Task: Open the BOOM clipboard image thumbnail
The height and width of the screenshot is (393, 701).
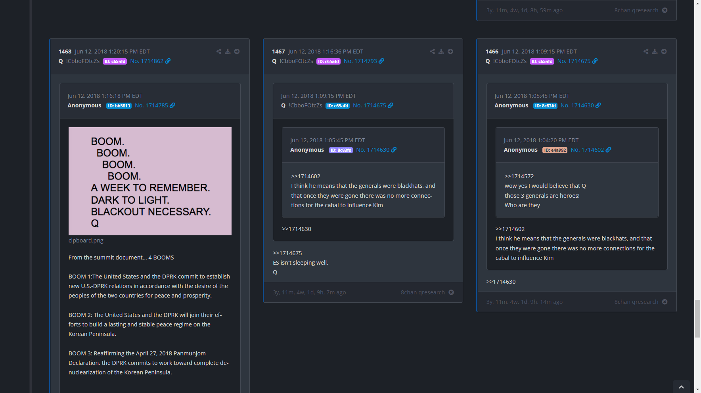Action: pyautogui.click(x=150, y=181)
